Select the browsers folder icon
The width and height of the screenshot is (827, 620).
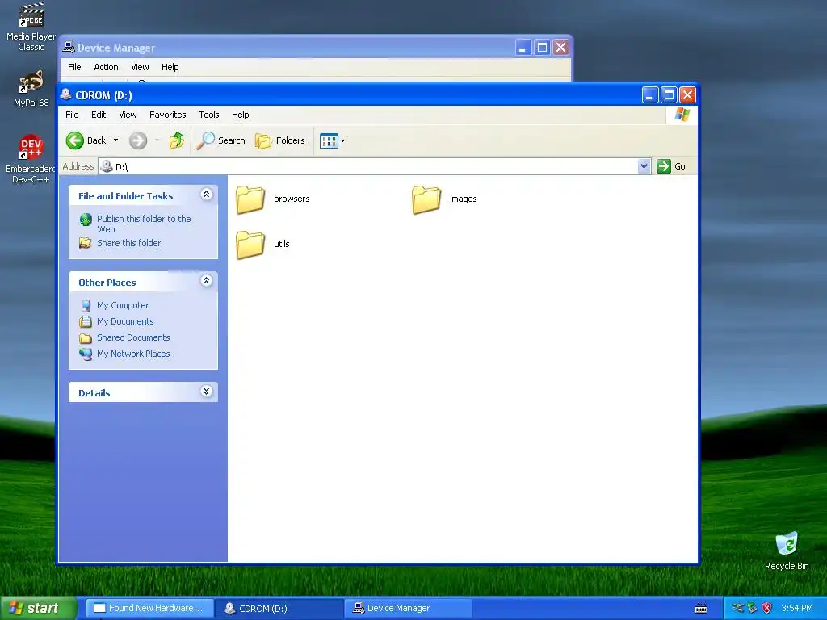(x=250, y=200)
